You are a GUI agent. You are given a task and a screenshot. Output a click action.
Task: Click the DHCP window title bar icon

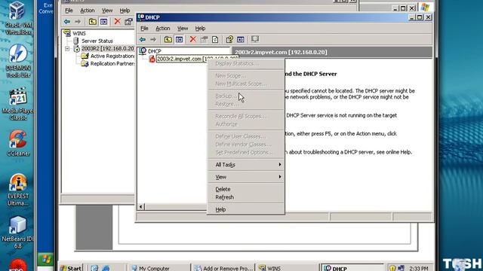pyautogui.click(x=141, y=17)
